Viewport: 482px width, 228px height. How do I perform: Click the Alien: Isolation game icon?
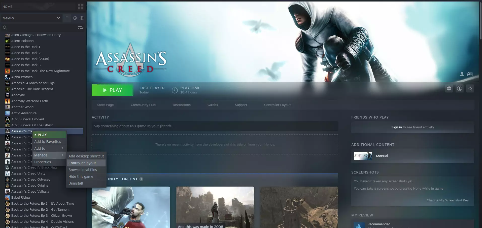8,41
